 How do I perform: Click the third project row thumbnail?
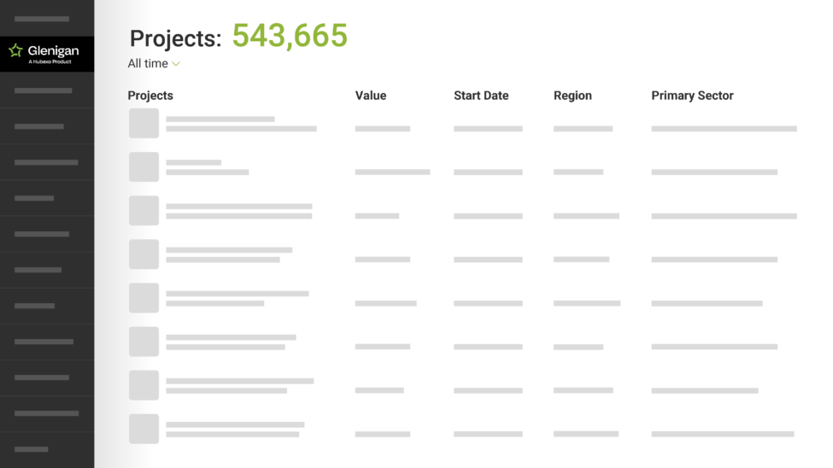144,210
